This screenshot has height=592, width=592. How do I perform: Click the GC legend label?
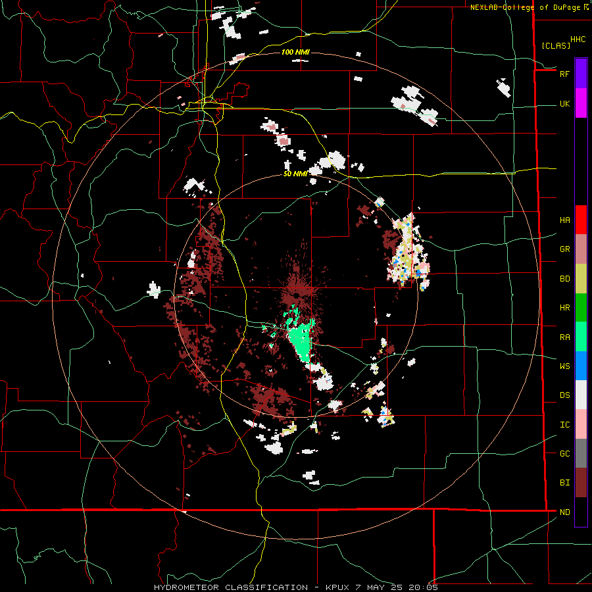[564, 454]
